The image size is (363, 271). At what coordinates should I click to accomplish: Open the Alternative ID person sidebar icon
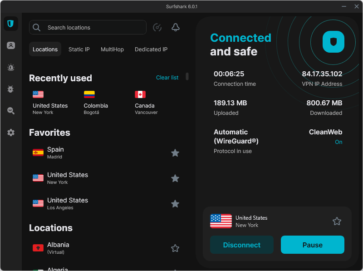click(x=10, y=45)
